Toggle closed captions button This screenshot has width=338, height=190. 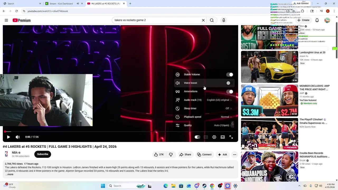pyautogui.click(x=206, y=137)
